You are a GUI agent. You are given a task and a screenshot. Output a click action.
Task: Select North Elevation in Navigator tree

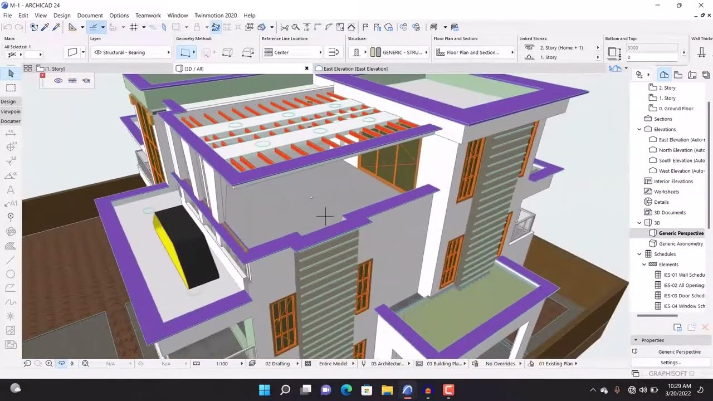[x=682, y=150]
